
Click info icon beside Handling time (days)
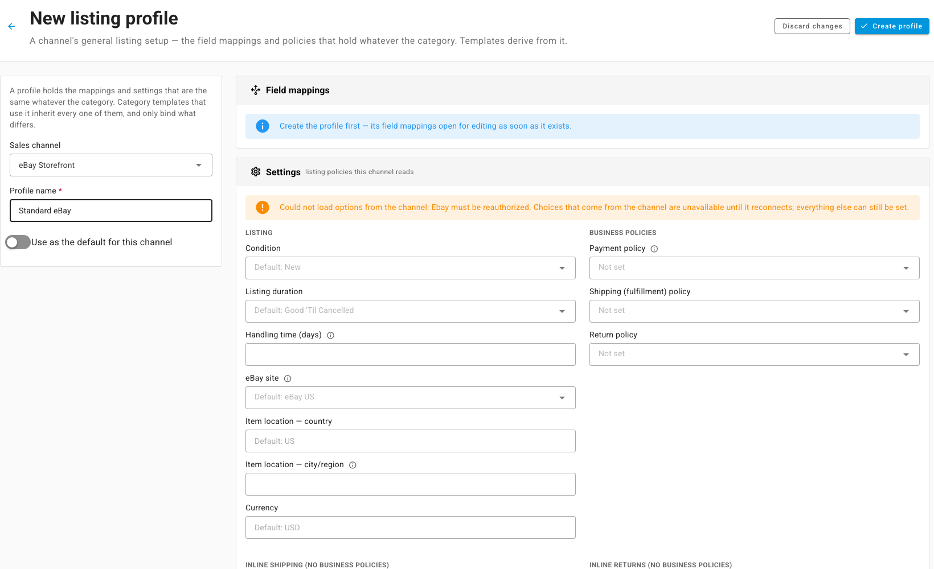pos(331,335)
